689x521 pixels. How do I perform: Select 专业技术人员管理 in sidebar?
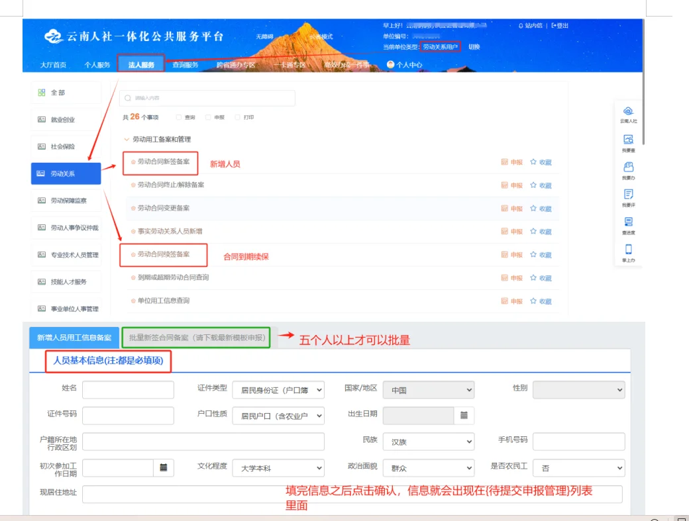(66, 255)
